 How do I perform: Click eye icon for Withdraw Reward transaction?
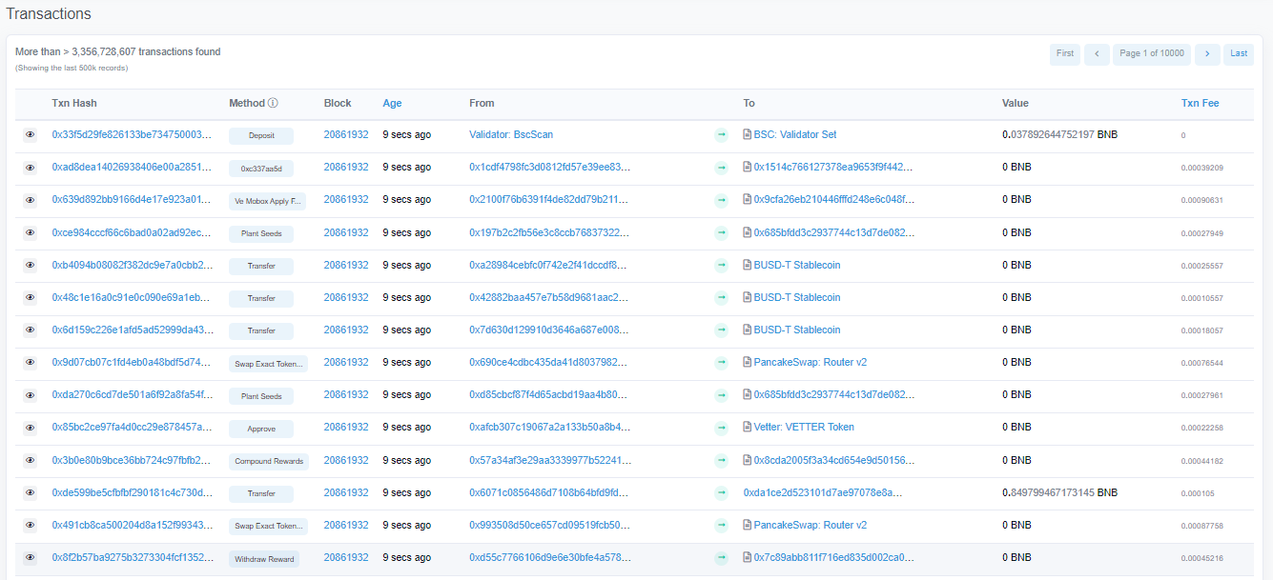pos(30,558)
